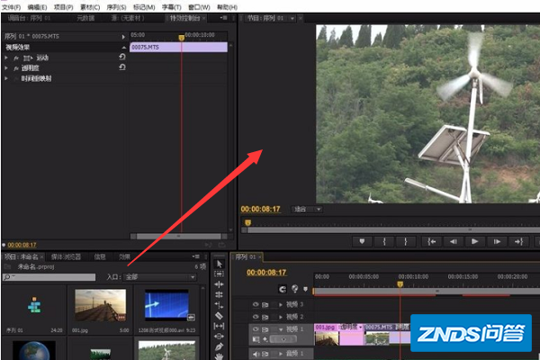Toggle sync lock on 音频 1

coord(265,354)
